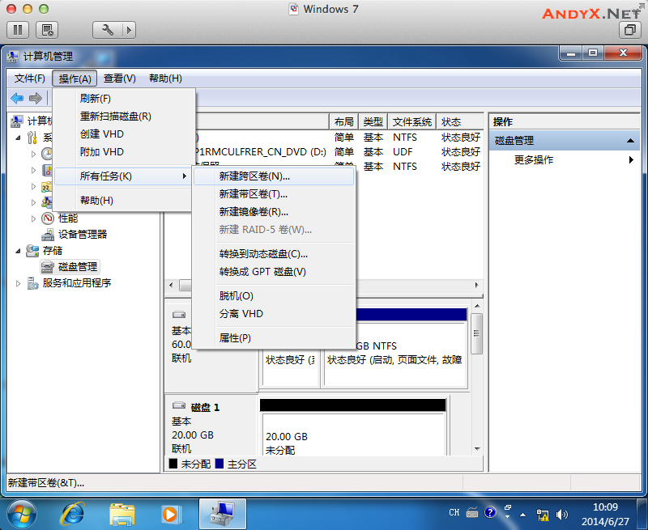
Task: Open Windows Explorer folder icon in taskbar
Action: [x=122, y=513]
